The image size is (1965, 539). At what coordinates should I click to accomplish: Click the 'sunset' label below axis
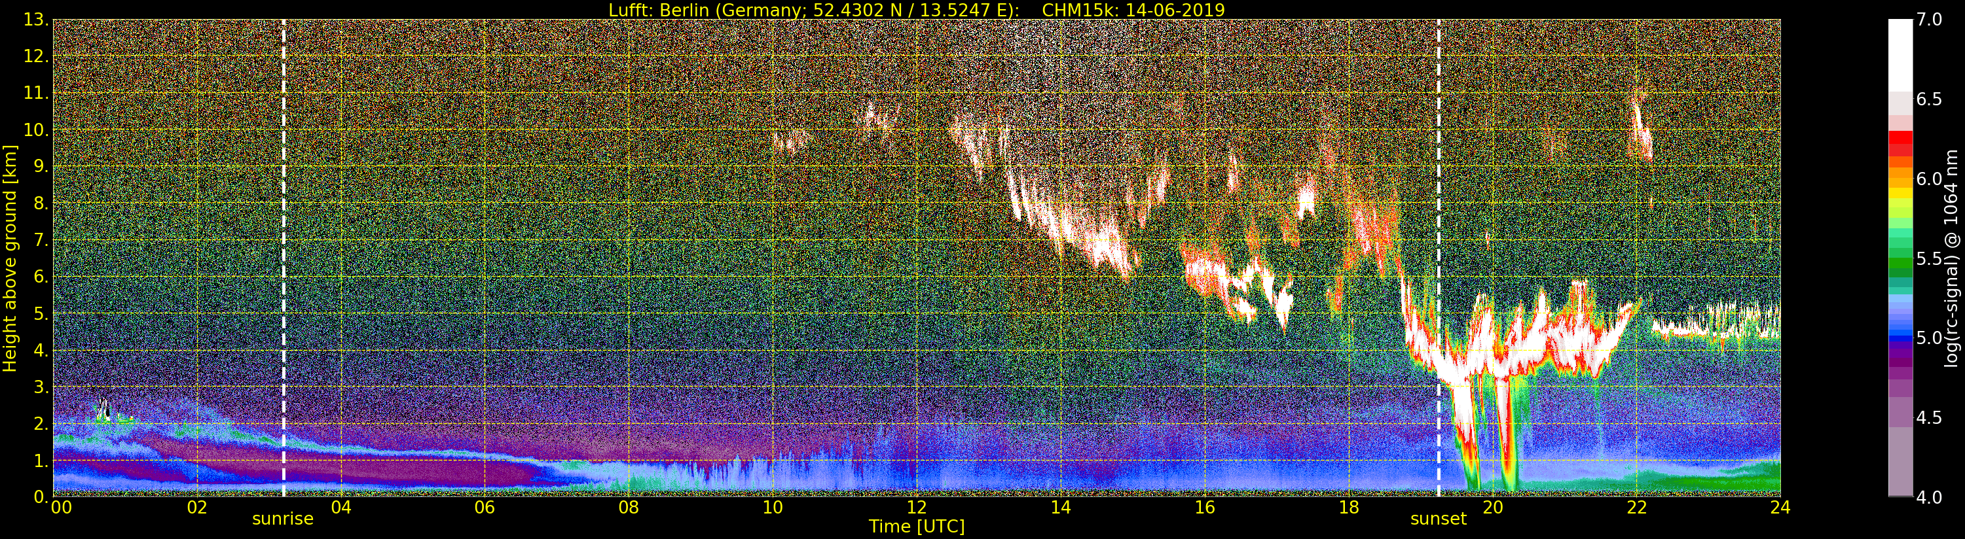(x=1439, y=519)
